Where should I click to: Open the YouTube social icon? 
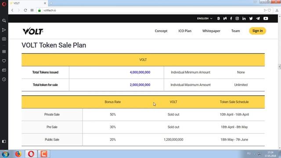click(x=266, y=18)
